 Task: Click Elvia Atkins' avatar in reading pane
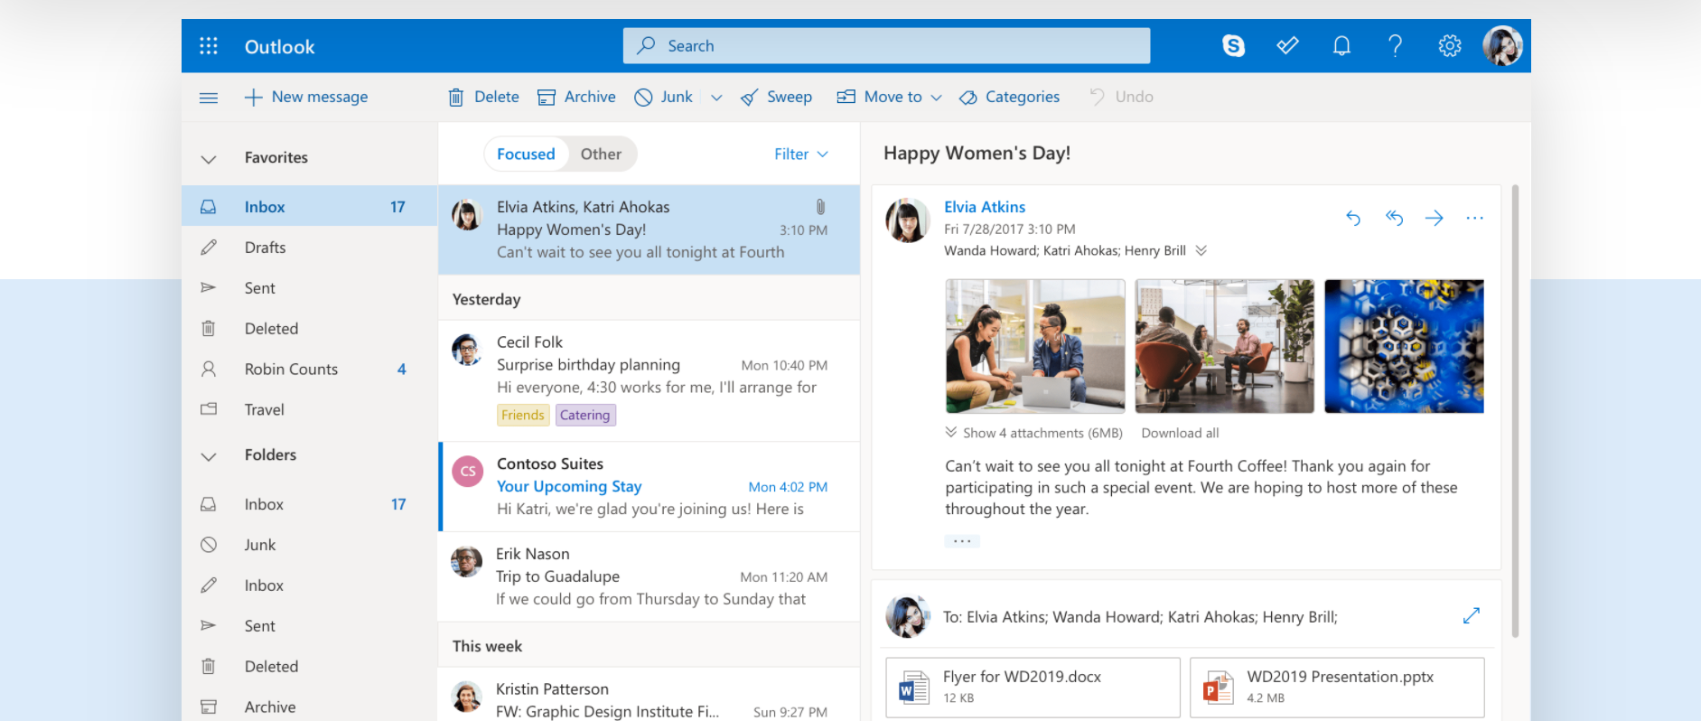[x=907, y=220]
